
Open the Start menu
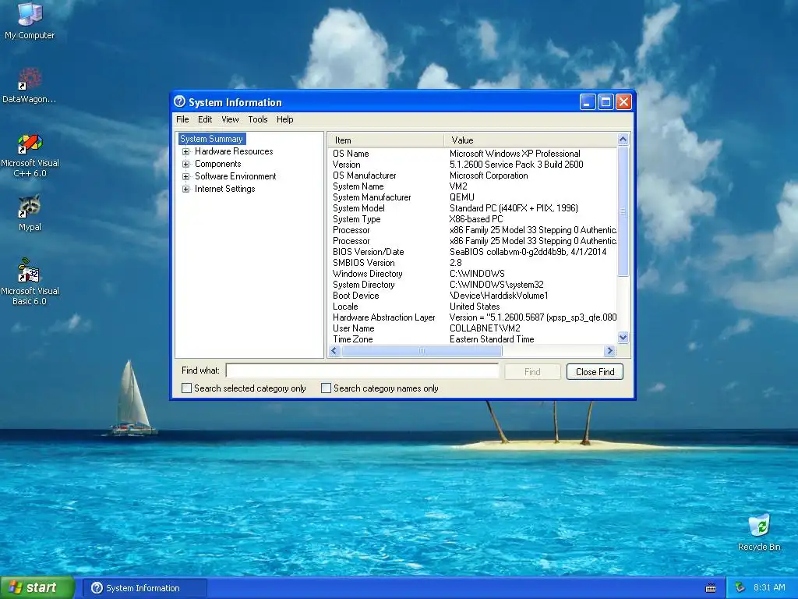(x=37, y=587)
